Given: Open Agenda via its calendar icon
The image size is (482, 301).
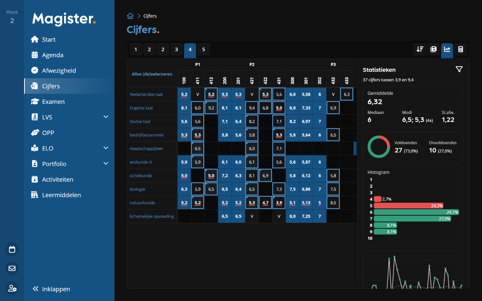Looking at the screenshot, I should pos(35,55).
